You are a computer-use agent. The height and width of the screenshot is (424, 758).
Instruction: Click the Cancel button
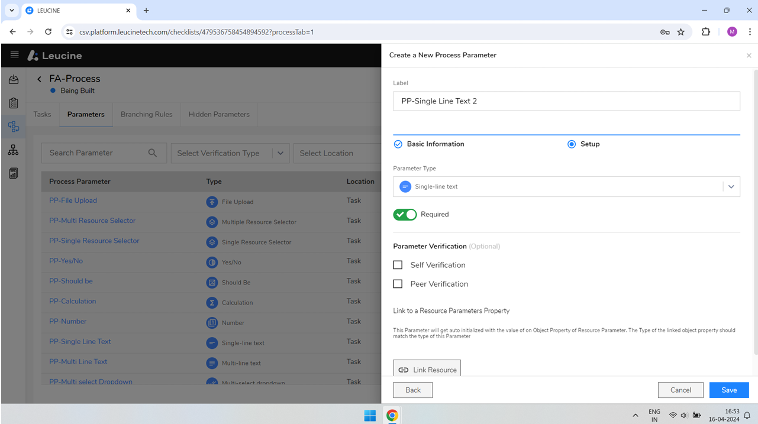point(680,390)
